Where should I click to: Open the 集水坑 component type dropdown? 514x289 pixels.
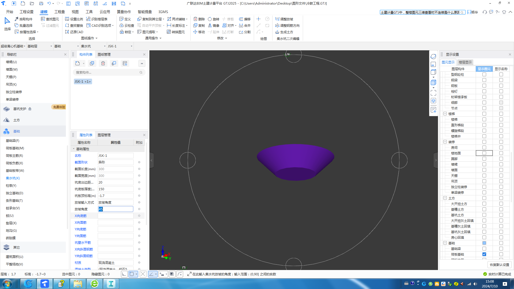click(93, 46)
